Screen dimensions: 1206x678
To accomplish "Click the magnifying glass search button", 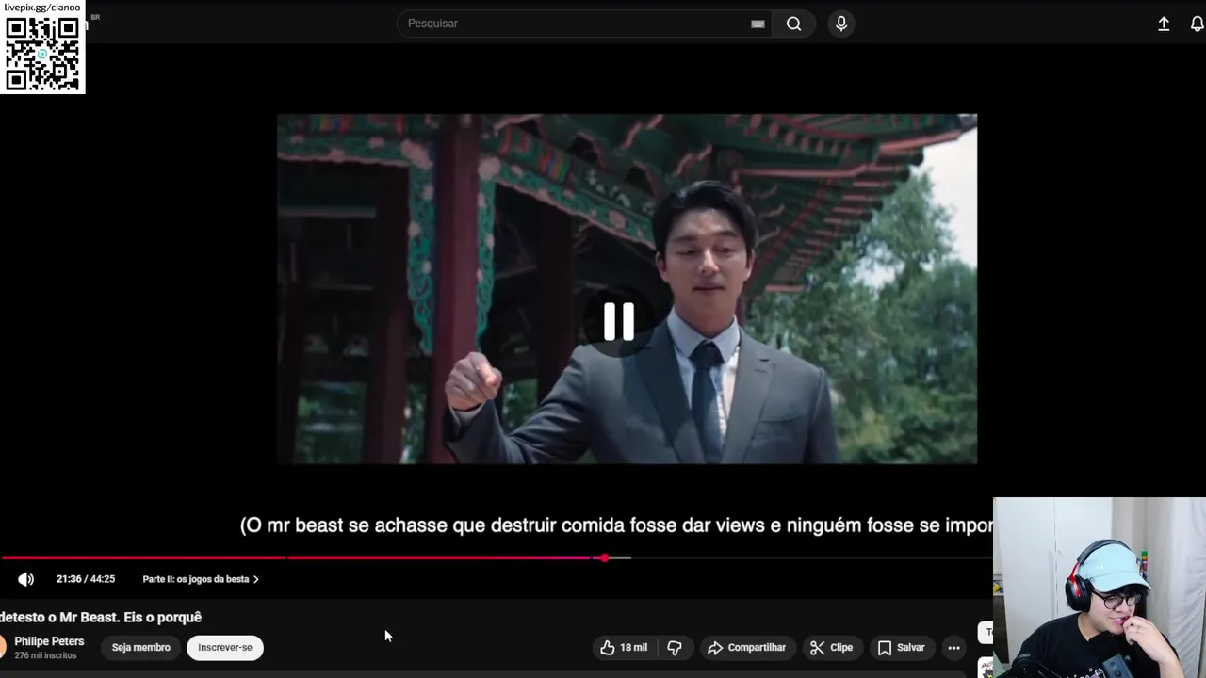I will point(794,24).
